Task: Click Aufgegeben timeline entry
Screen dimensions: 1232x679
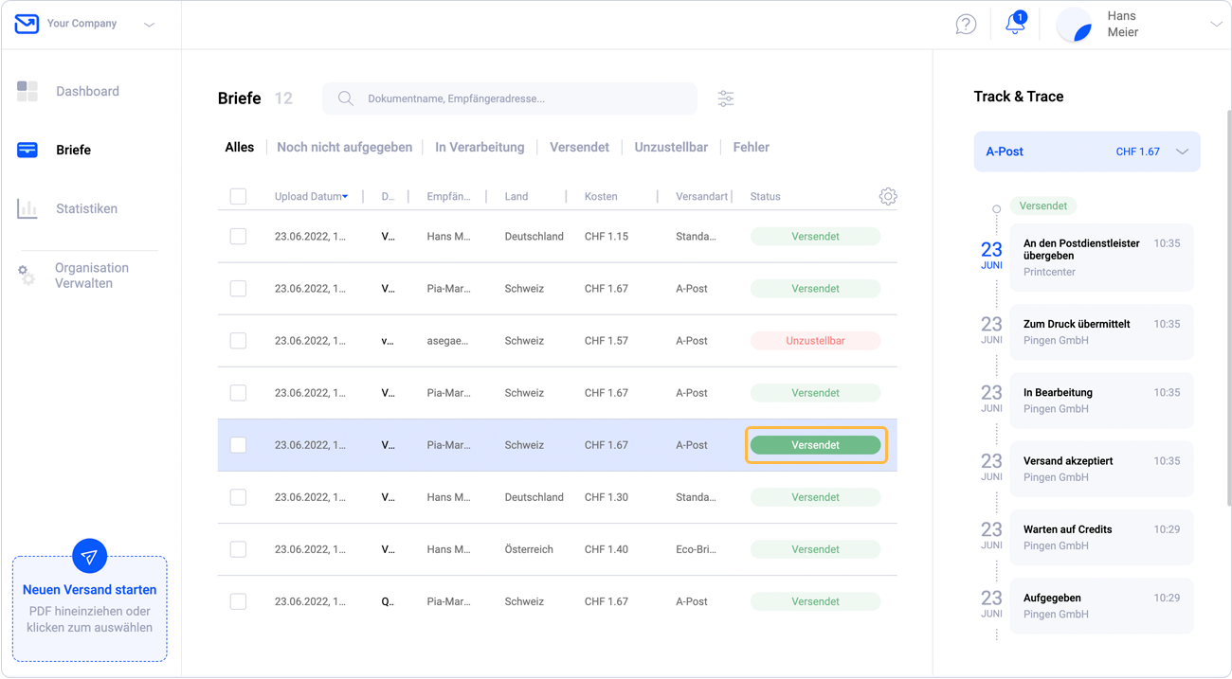Action: pyautogui.click(x=1101, y=606)
